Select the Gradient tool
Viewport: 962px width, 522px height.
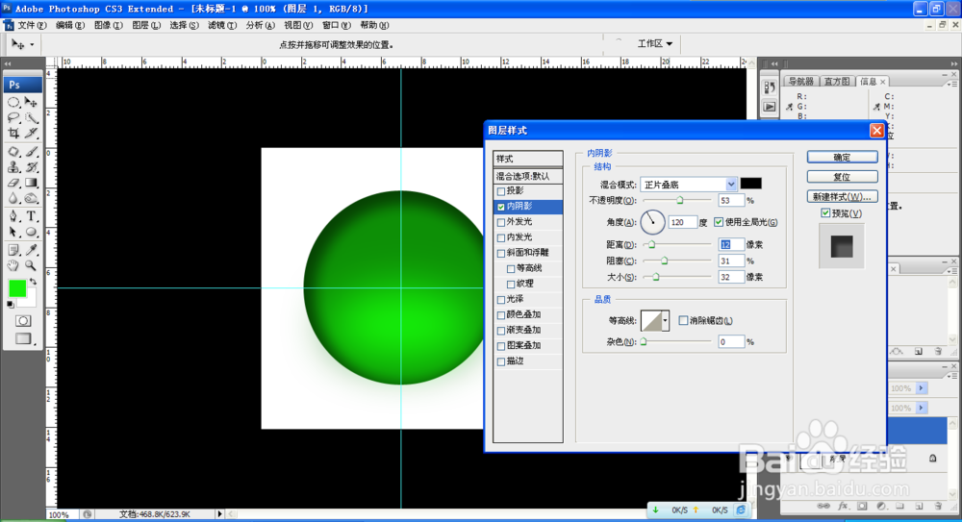(31, 183)
